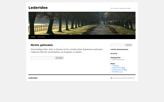Go to the Home menu item
Viewport: 164px width, 102px height.
point(33,37)
